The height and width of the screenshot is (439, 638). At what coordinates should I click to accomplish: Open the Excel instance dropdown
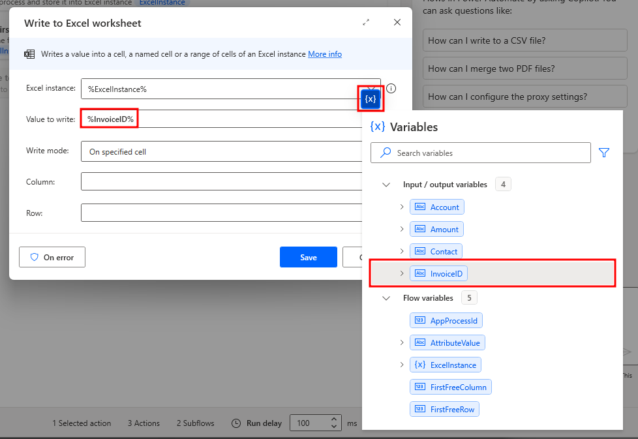(x=231, y=89)
